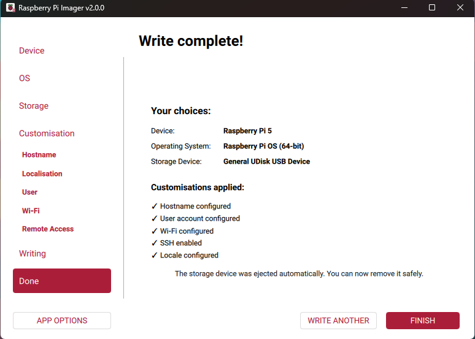The width and height of the screenshot is (475, 339).
Task: Open App Options
Action: pyautogui.click(x=62, y=321)
